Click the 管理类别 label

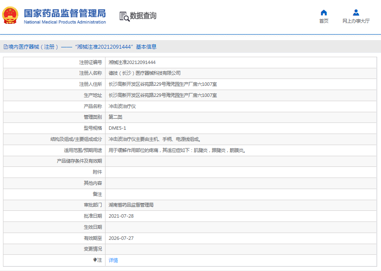93,117
